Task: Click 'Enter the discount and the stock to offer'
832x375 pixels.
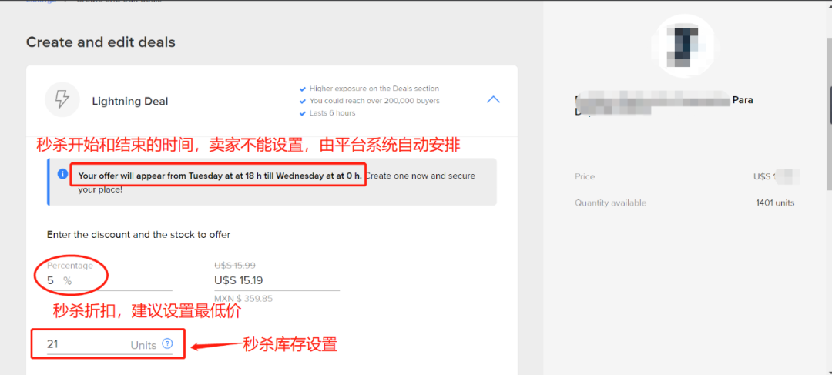Action: coord(139,234)
